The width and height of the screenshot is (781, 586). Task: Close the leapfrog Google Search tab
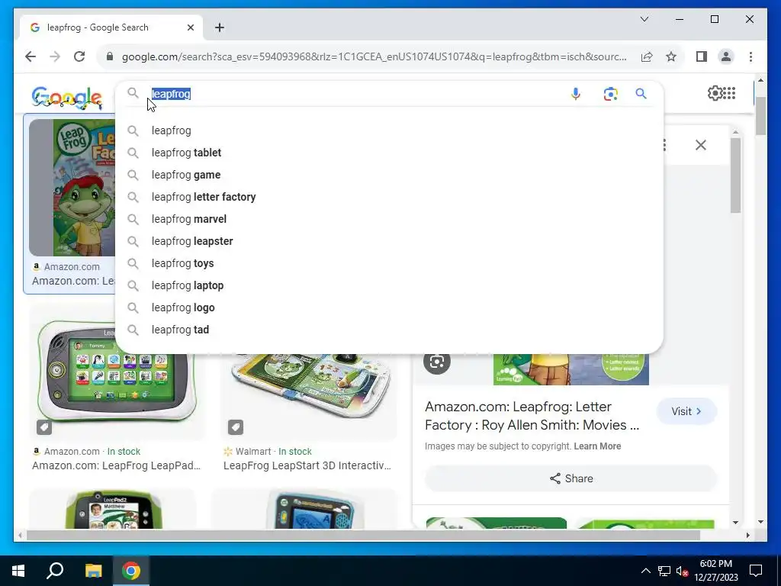coord(190,27)
